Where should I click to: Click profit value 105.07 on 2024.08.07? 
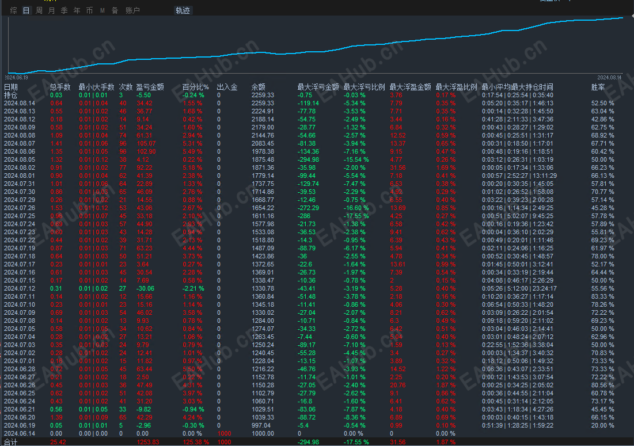[146, 143]
